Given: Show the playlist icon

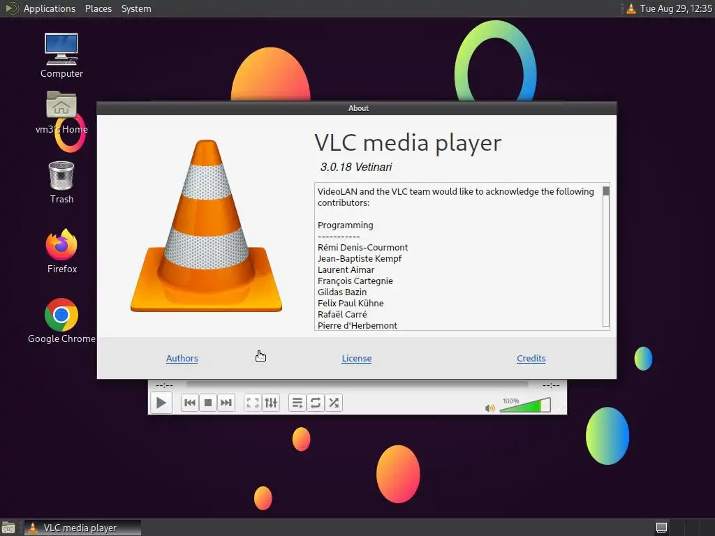Looking at the screenshot, I should pyautogui.click(x=297, y=403).
